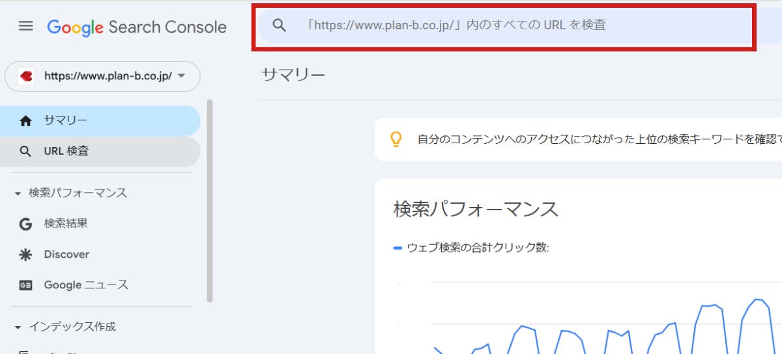Screen dimensions: 782x358
Task: Click the asterisk Discover icon
Action: pos(25,255)
